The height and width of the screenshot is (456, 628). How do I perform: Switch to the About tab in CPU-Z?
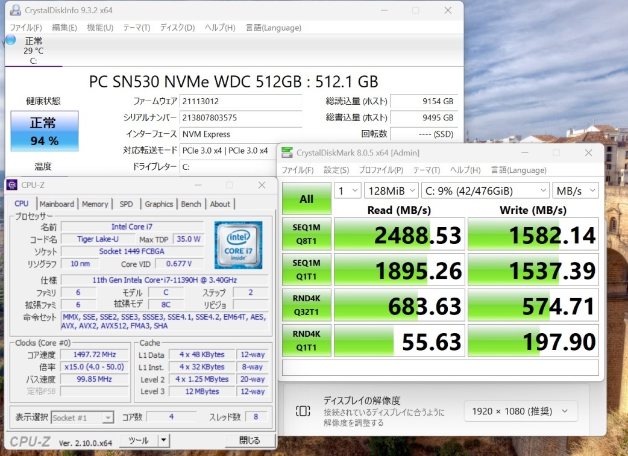[x=220, y=204]
